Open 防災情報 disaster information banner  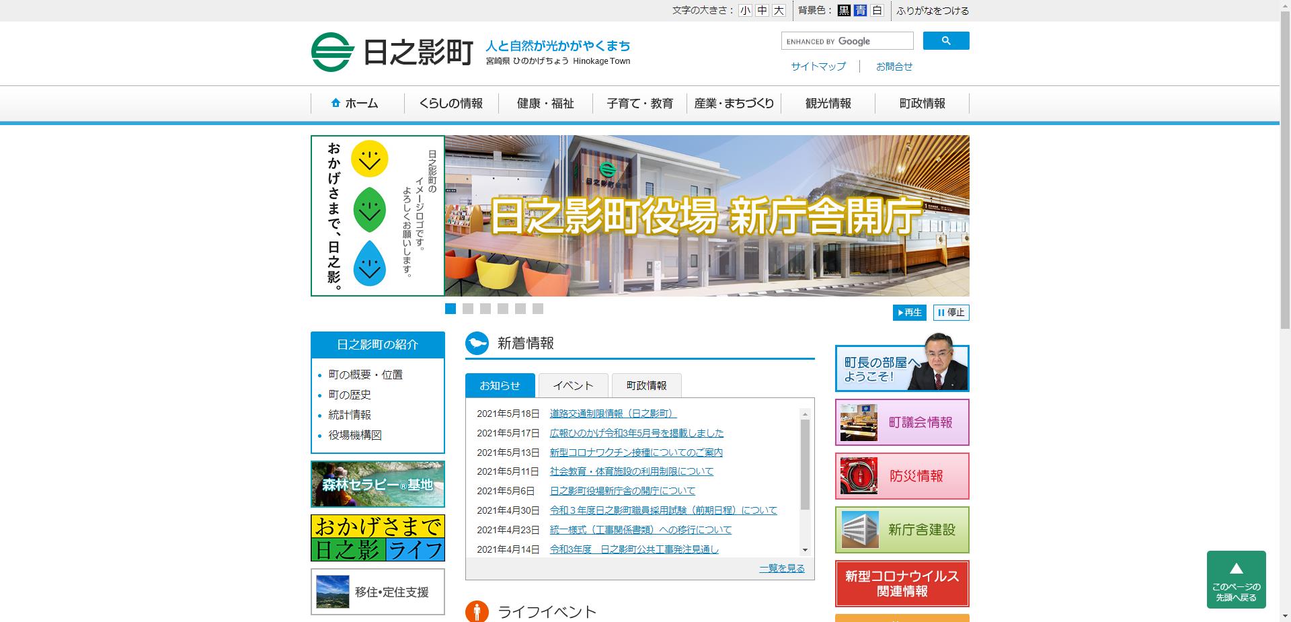coord(902,476)
